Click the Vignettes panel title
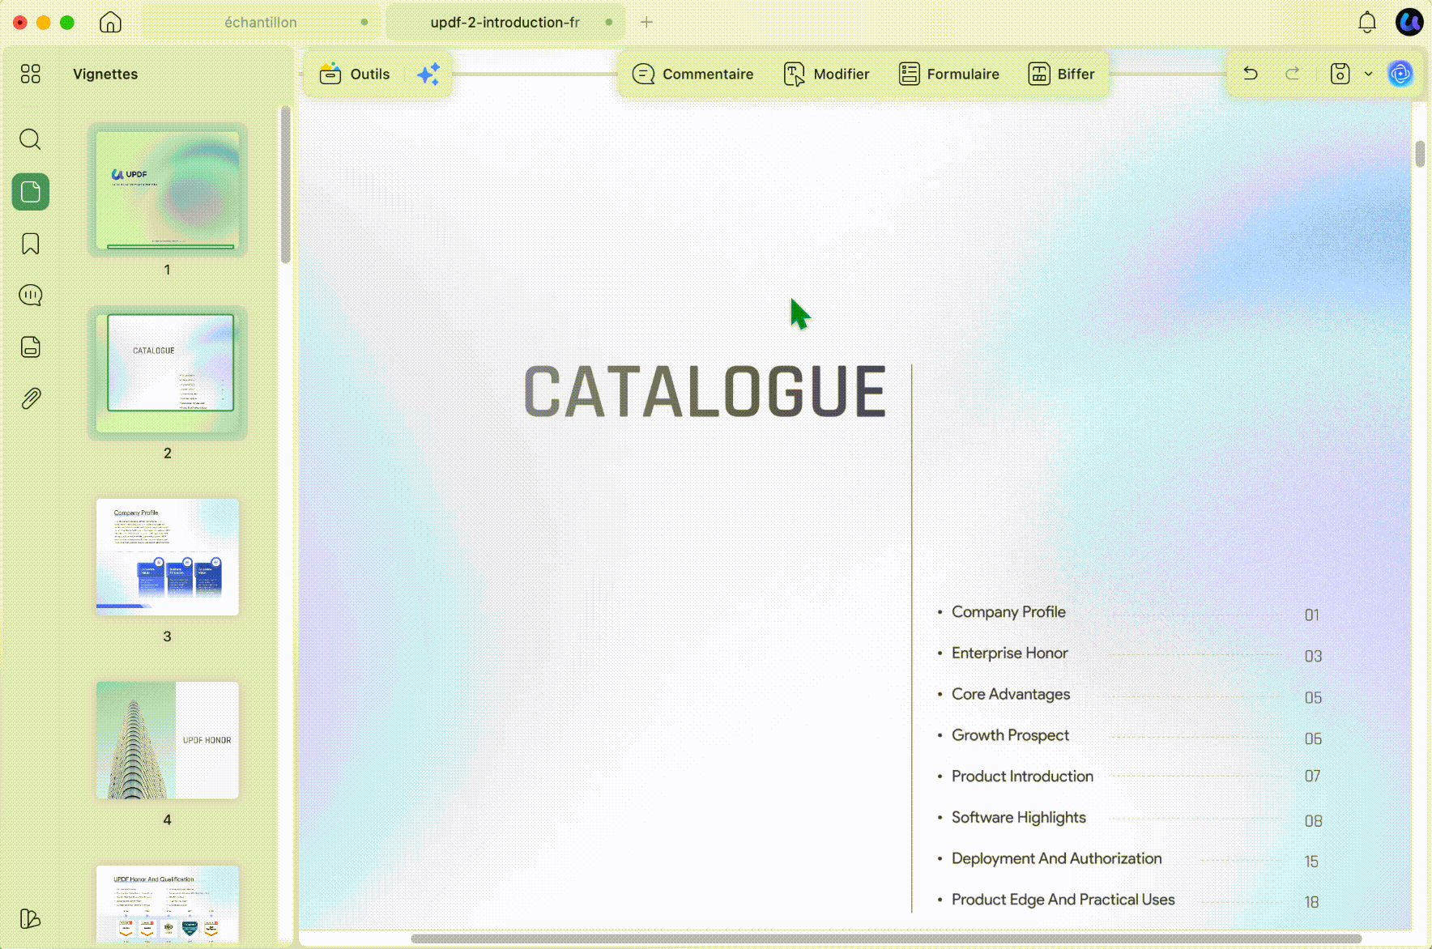Image resolution: width=1432 pixels, height=949 pixels. pyautogui.click(x=105, y=74)
